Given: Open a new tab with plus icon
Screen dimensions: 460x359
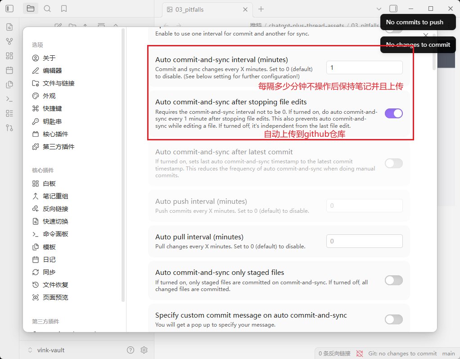Looking at the screenshot, I should pos(261,9).
